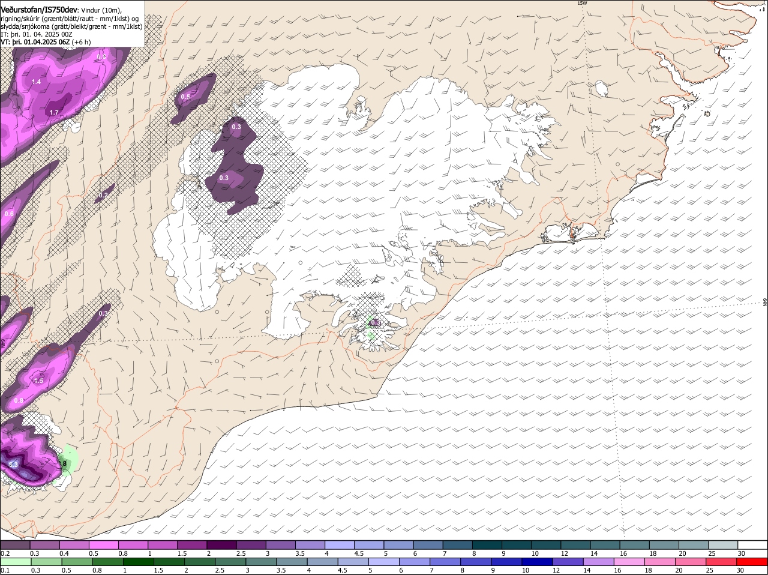Click the "(+6 h)" forecast offset text
The width and height of the screenshot is (768, 575).
point(81,42)
